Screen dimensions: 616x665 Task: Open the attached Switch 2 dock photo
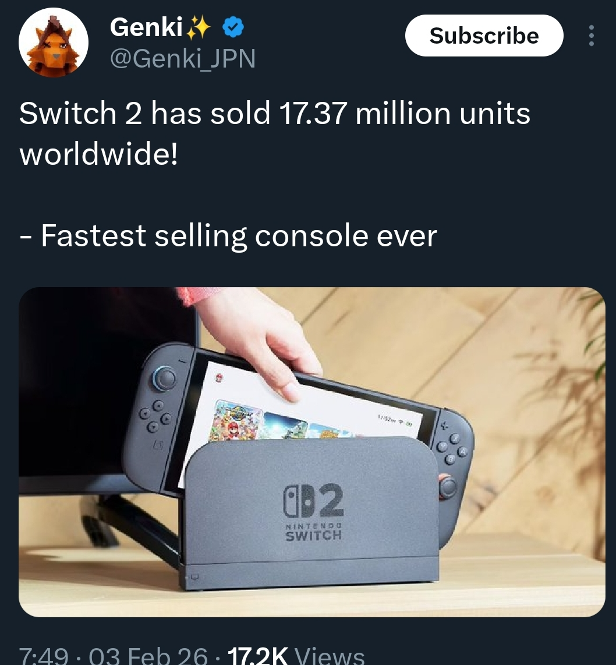tap(312, 452)
